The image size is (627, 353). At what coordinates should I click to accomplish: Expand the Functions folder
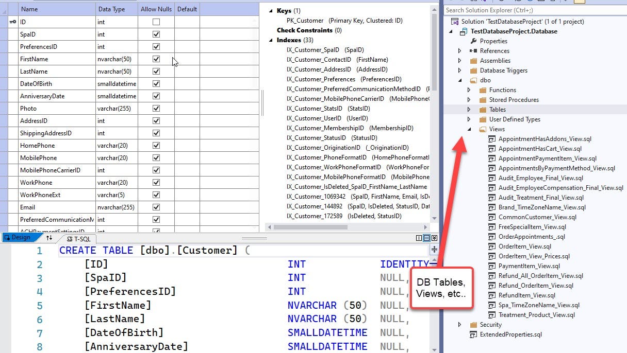coord(469,90)
